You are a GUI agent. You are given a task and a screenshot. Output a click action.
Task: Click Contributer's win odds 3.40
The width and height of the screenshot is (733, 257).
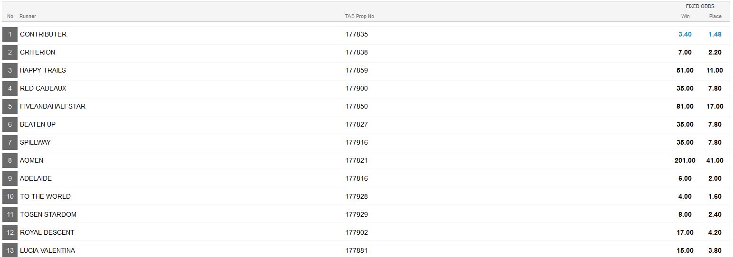click(x=685, y=34)
